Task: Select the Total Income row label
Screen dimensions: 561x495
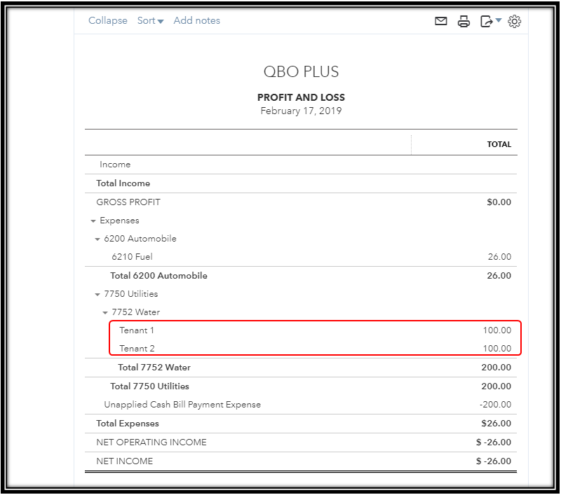Action: click(123, 183)
